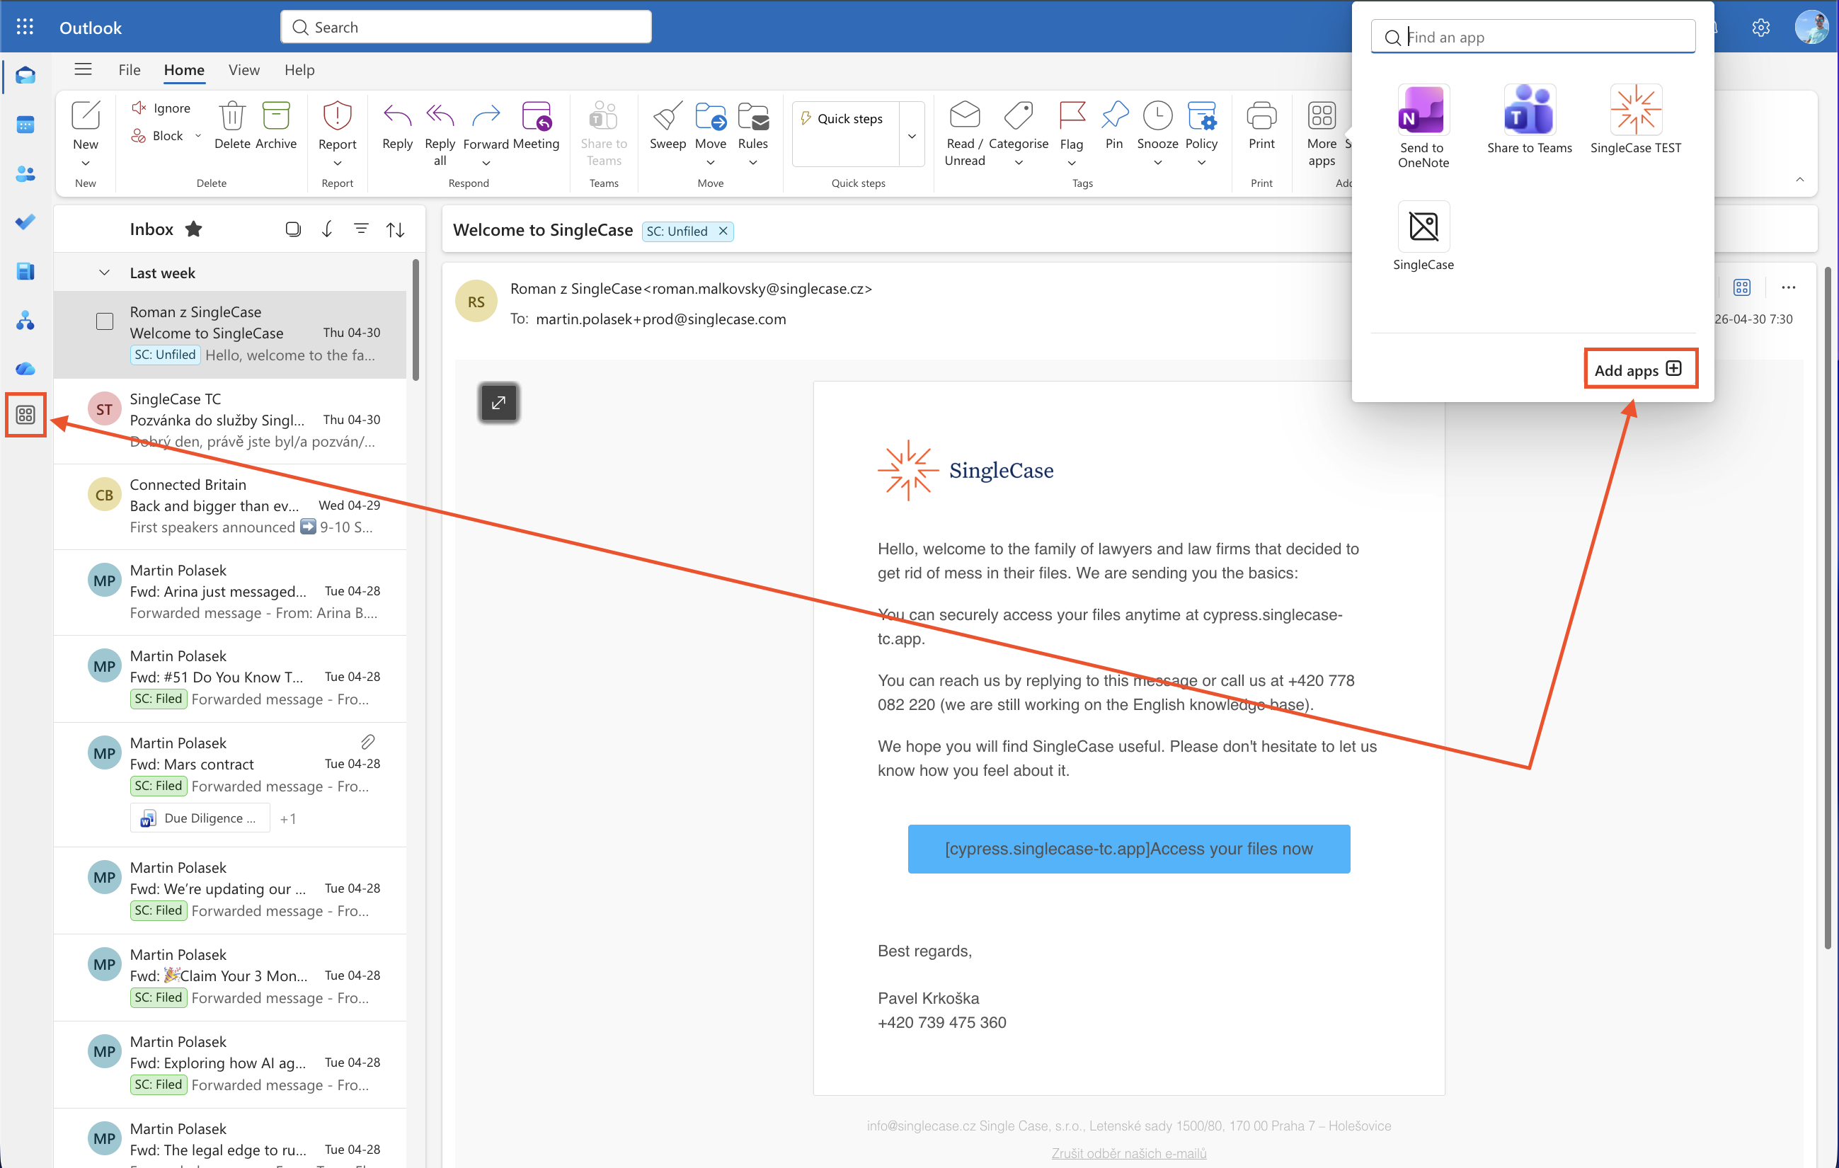Screen dimensions: 1839x1168
Task: Tick the checkbox for Welcome to SingleCase email
Action: pyautogui.click(x=105, y=321)
